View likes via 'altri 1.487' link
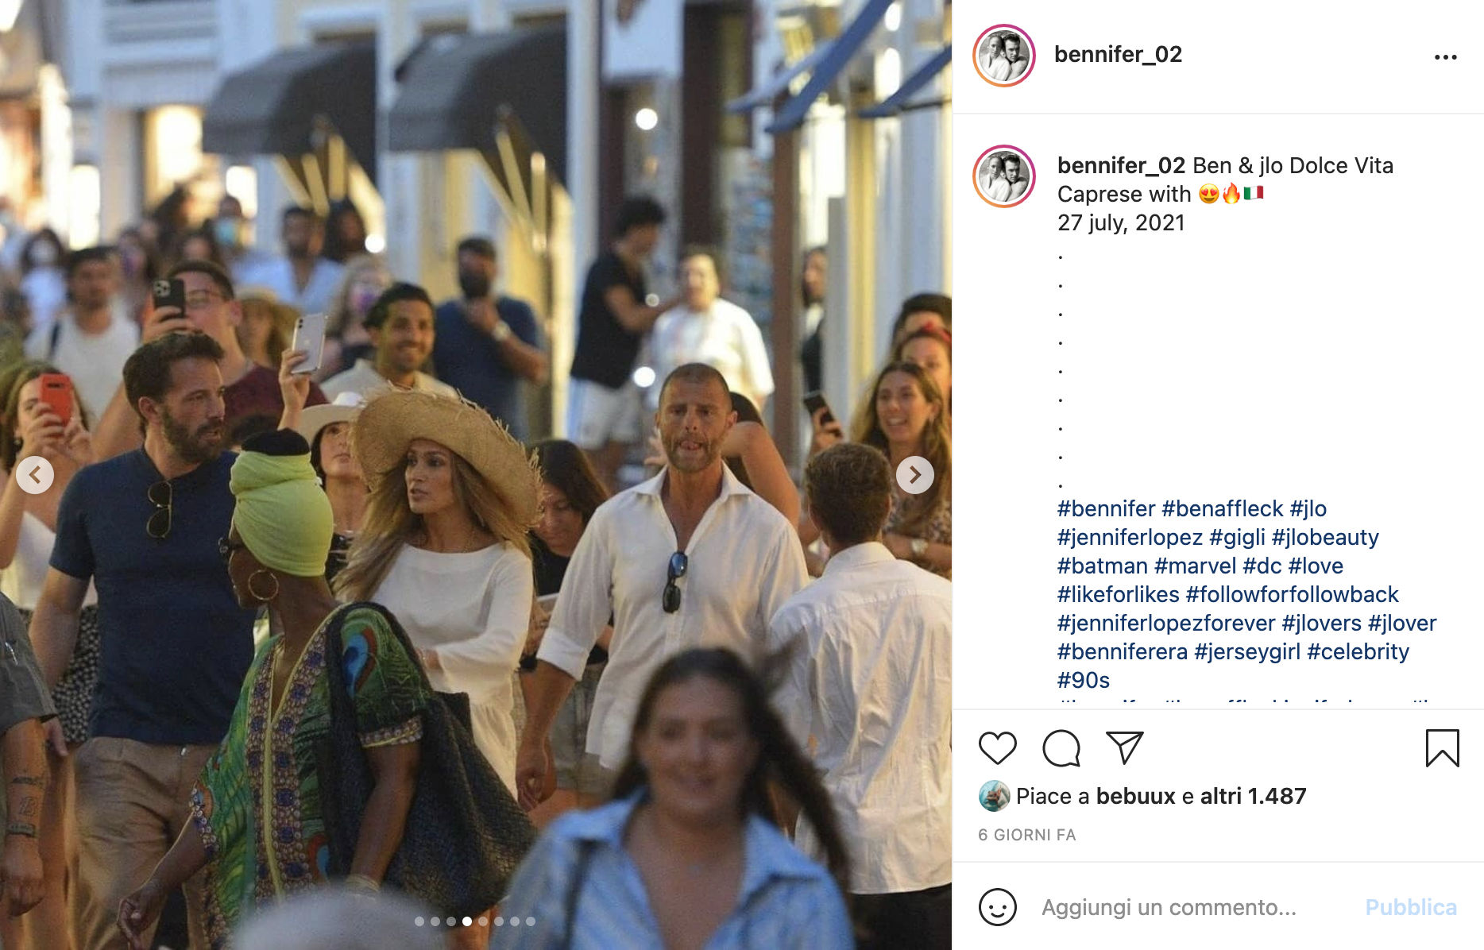Screen dimensions: 1484x950 [1253, 796]
